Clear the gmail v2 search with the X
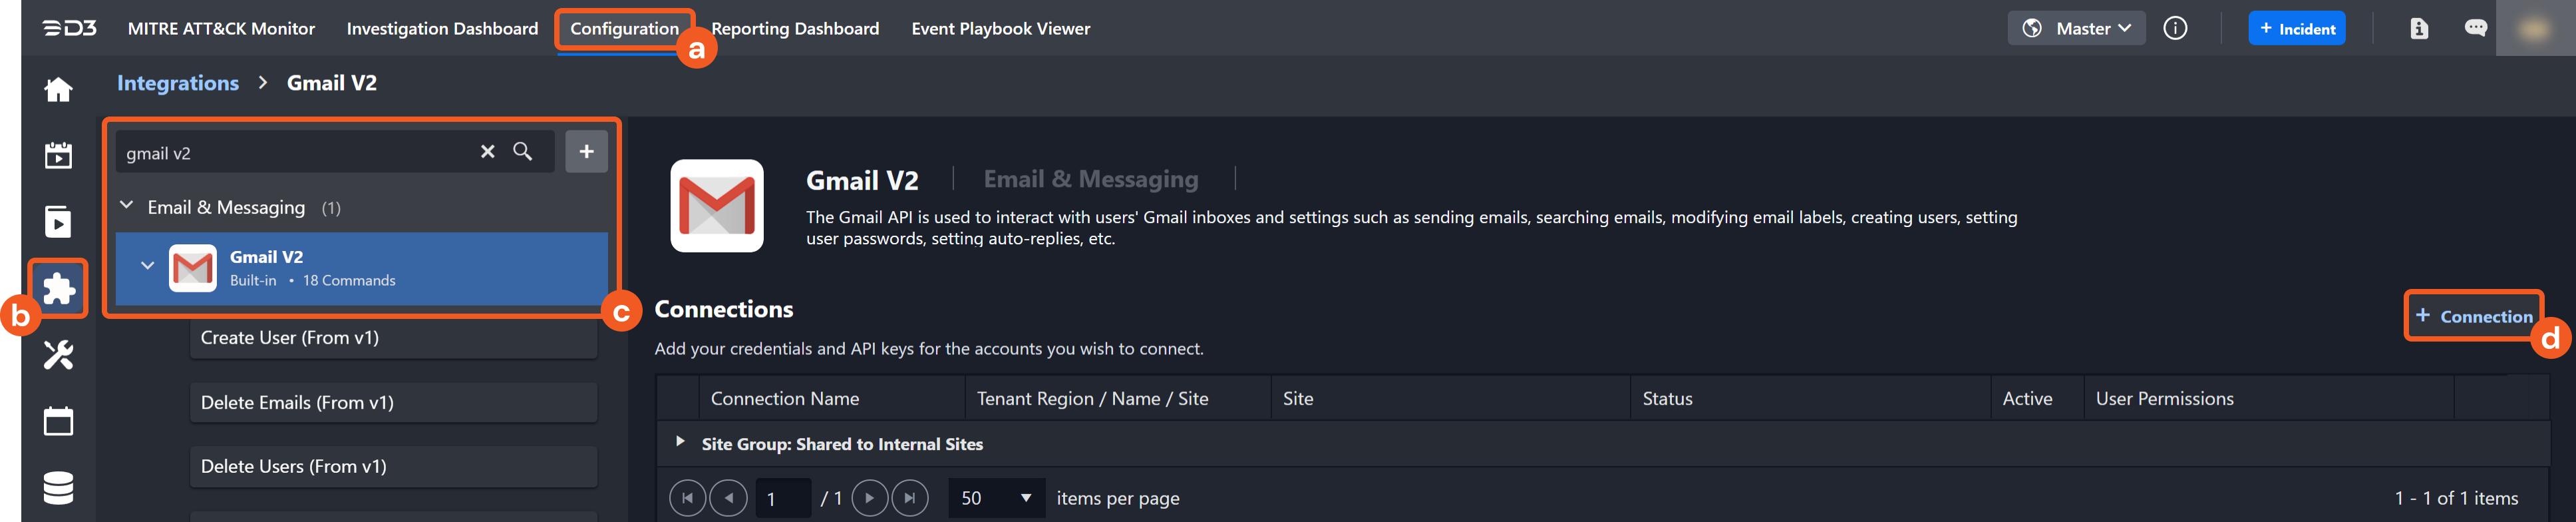This screenshot has height=522, width=2576. click(487, 151)
